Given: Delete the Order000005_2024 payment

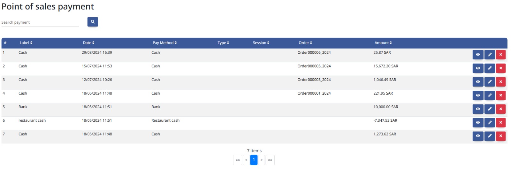Looking at the screenshot, I should point(501,68).
